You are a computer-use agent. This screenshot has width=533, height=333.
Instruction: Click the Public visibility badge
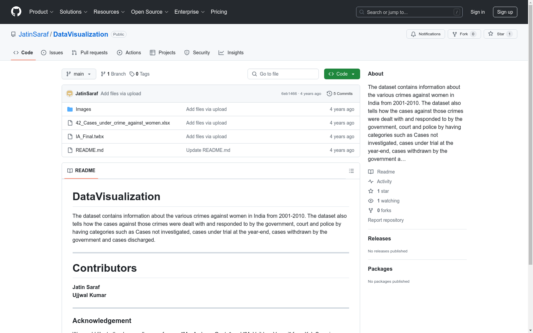point(119,34)
